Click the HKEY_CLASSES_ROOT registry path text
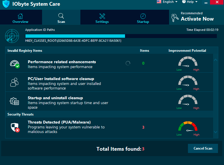The image size is (224, 165). (73, 41)
